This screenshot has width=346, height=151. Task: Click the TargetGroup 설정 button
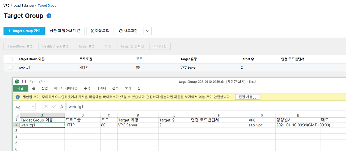click(20, 46)
